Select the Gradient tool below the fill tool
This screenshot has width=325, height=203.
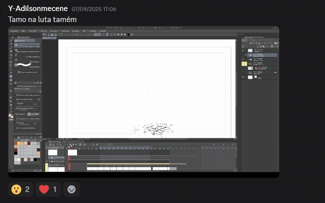point(11,80)
